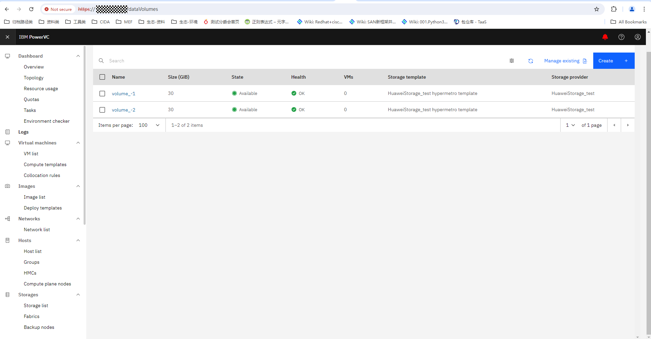Click the sidebar vertical scrollbar
Screen dimensions: 651x339
click(85, 136)
